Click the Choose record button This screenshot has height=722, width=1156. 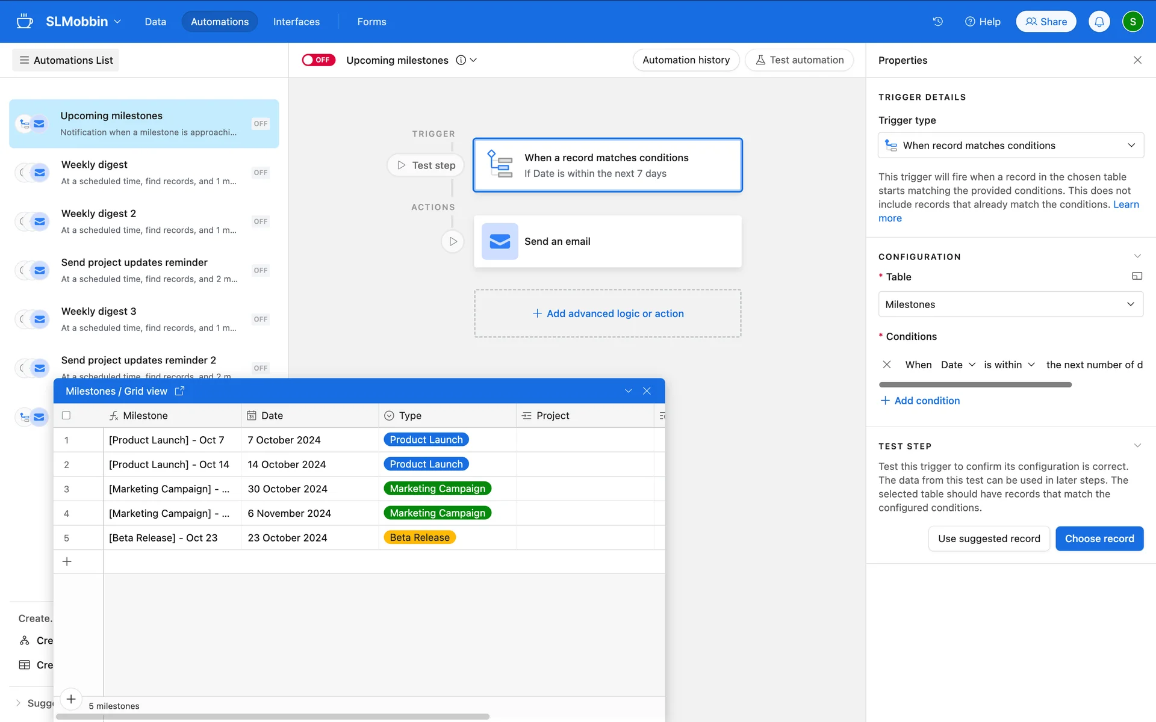pos(1099,538)
